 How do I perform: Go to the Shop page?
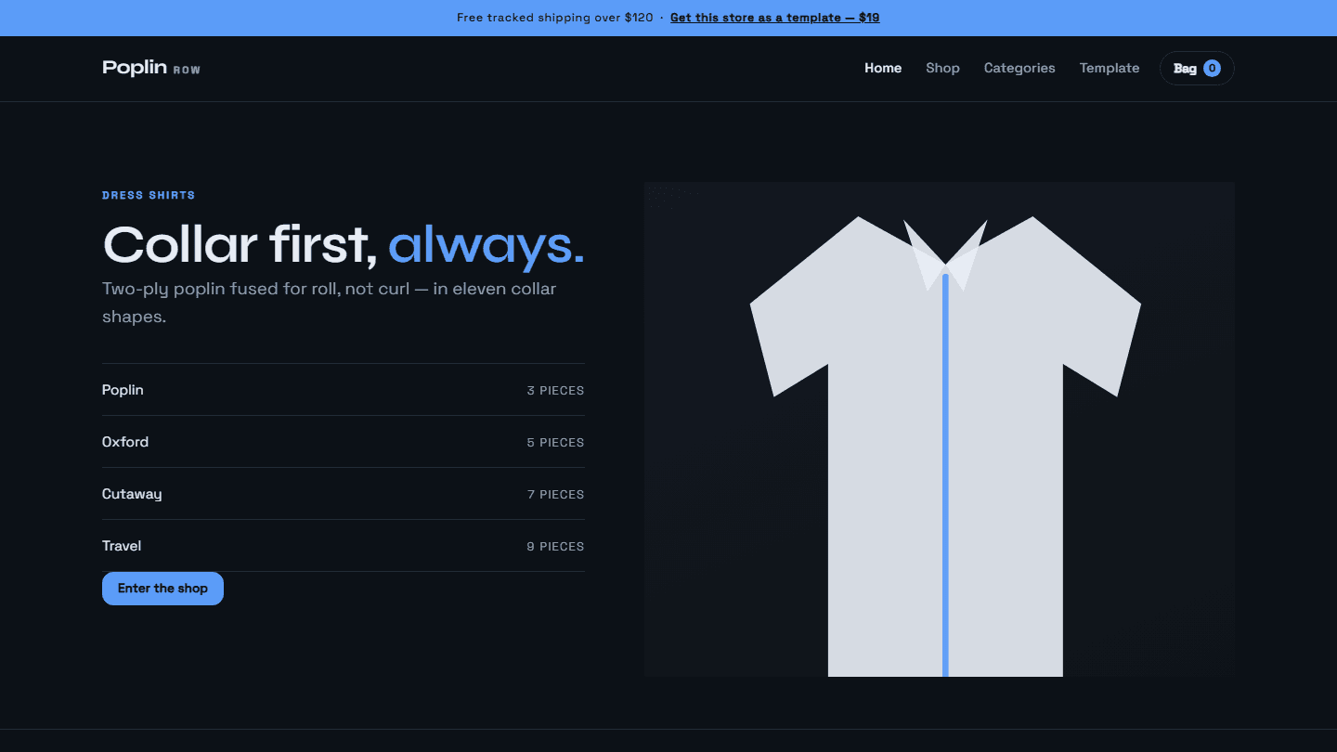pos(942,68)
